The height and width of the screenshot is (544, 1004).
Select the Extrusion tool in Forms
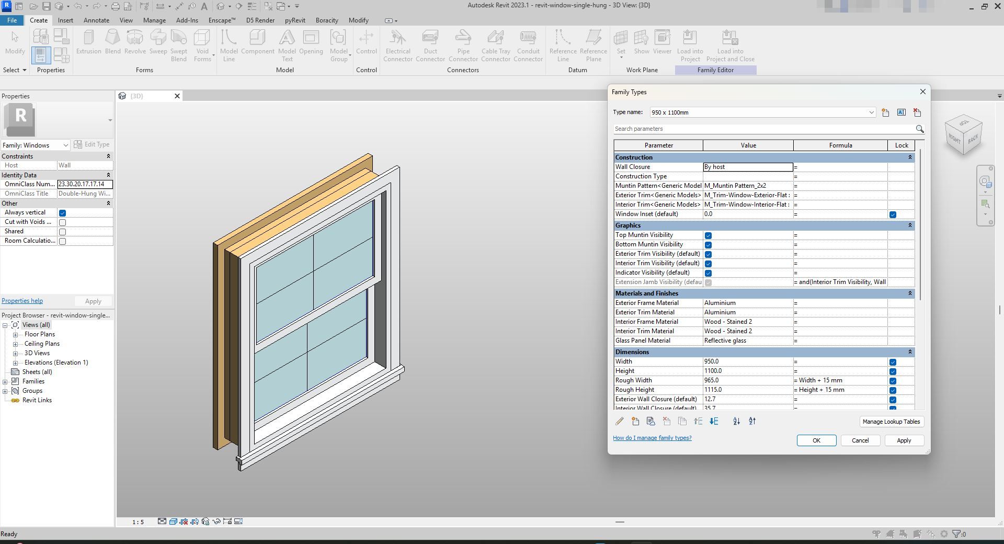click(88, 42)
